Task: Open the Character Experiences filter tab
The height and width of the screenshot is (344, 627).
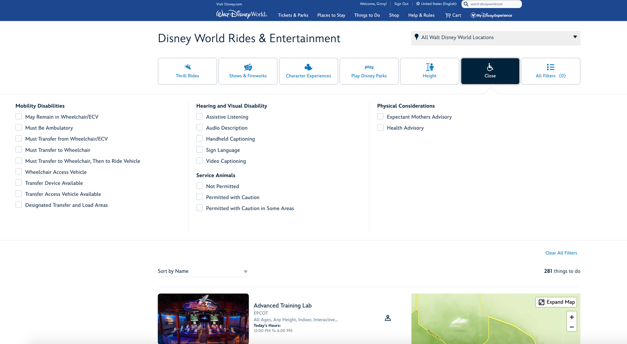Action: point(308,71)
